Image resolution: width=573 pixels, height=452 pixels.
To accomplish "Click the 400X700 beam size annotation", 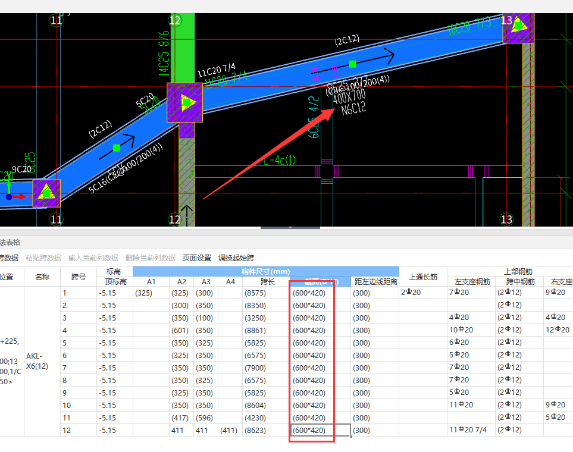I will tap(349, 97).
